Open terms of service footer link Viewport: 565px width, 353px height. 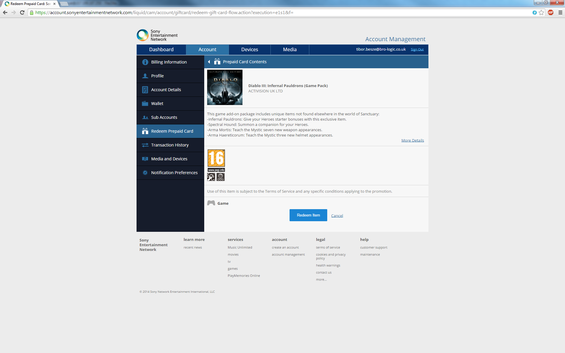[x=328, y=247]
